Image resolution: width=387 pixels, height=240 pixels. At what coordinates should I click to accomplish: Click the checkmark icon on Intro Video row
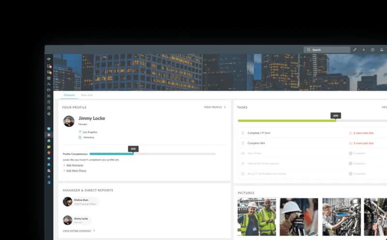350,153
